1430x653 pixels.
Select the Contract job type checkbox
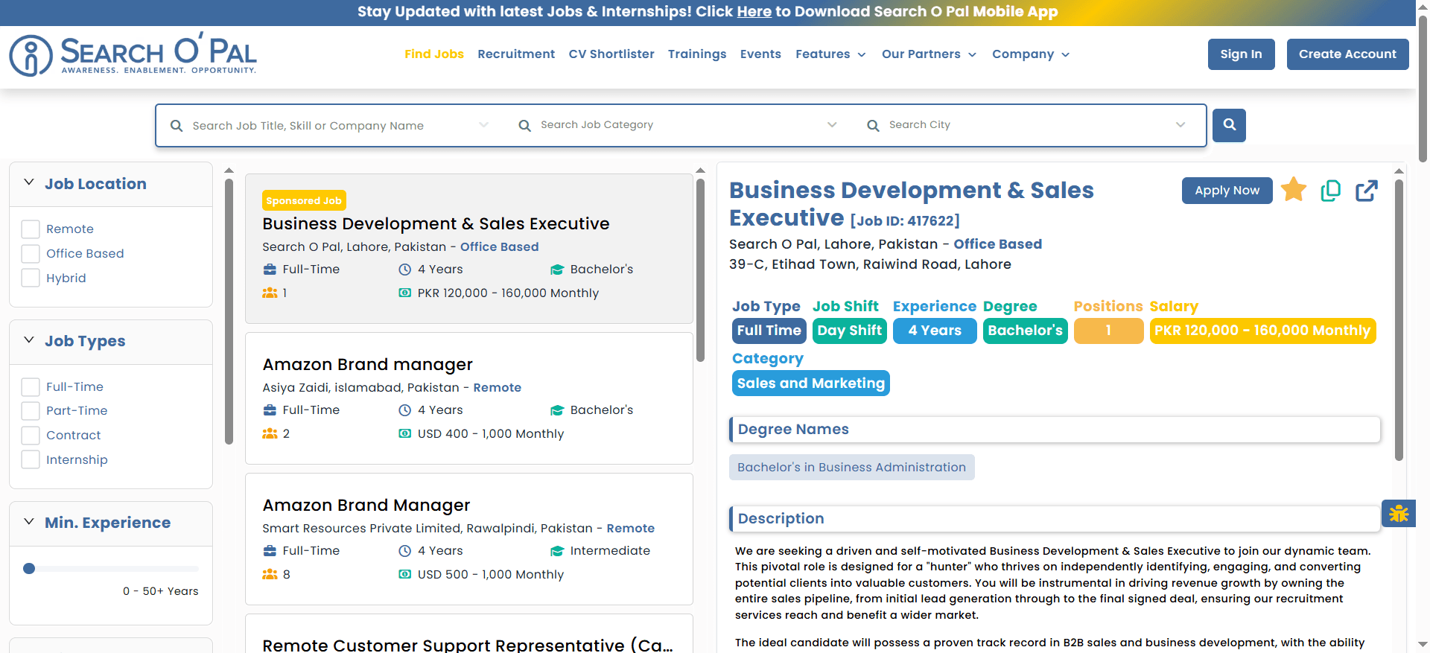[x=31, y=436]
